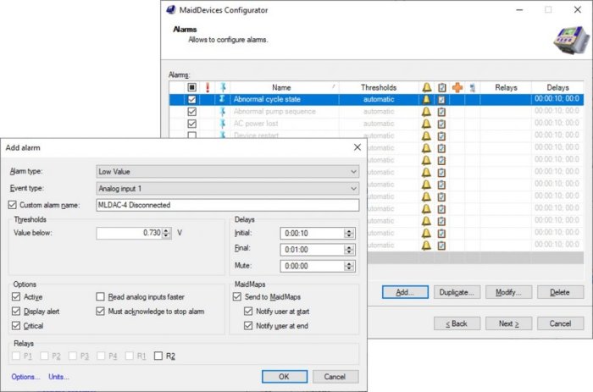This screenshot has width=593, height=392.
Task: Click the bell icon in the Abnormal cycle state row
Action: [426, 99]
